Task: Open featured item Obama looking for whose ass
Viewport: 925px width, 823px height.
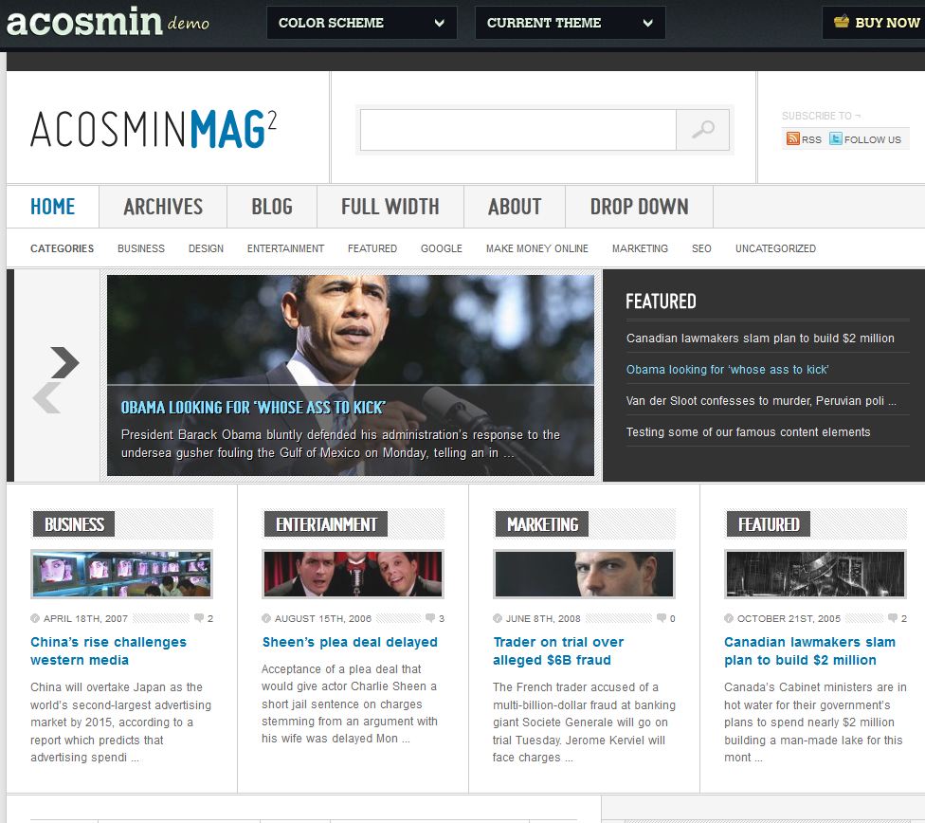Action: pyautogui.click(x=727, y=370)
